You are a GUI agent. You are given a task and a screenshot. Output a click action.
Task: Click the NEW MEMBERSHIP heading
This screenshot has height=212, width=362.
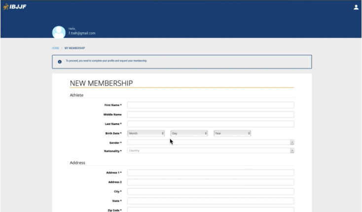point(102,83)
